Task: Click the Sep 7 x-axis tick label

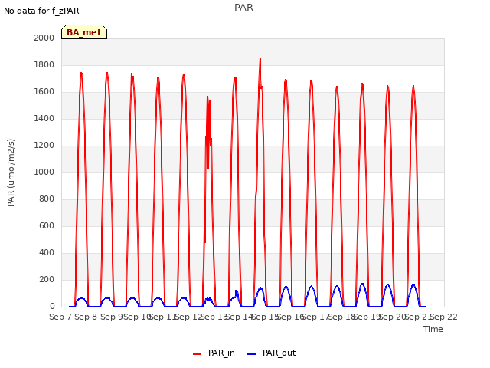Action: point(61,317)
